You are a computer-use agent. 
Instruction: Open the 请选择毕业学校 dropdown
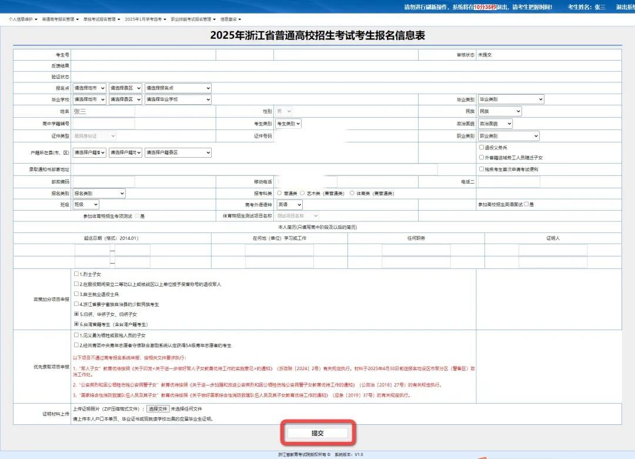tap(178, 99)
